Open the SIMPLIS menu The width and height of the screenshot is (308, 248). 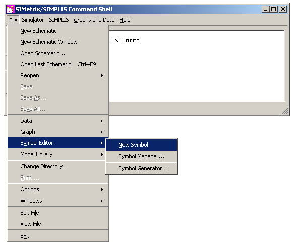pyautogui.click(x=59, y=20)
